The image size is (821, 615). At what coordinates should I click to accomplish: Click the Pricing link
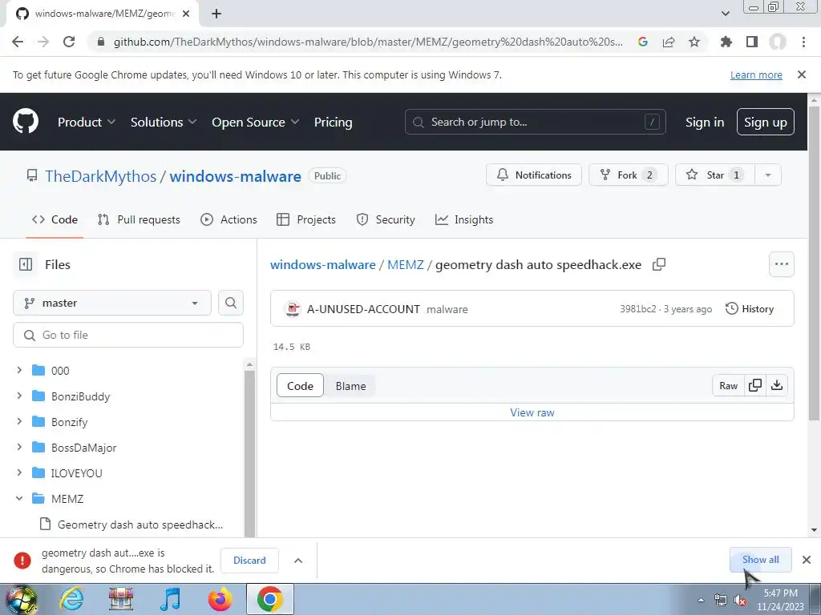click(x=333, y=122)
